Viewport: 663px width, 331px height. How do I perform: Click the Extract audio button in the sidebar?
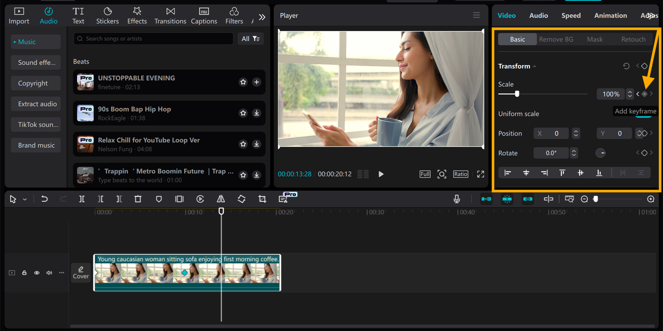click(x=35, y=103)
